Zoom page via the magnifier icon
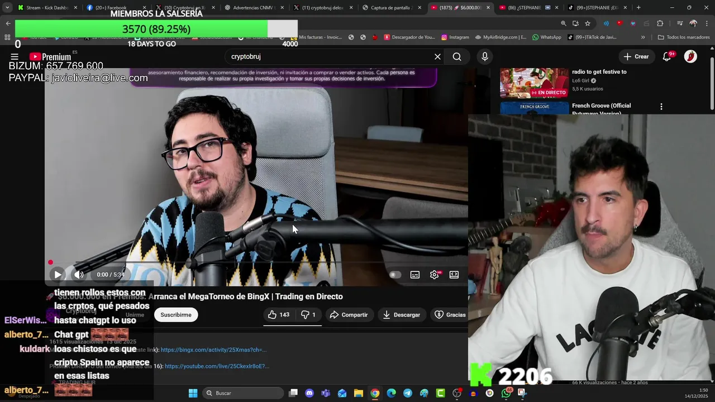The height and width of the screenshot is (402, 715). click(x=563, y=23)
